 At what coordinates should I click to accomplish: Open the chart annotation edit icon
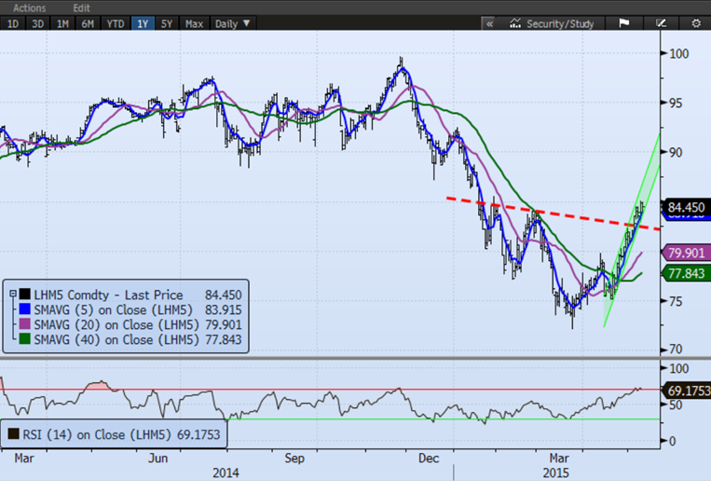(x=662, y=23)
